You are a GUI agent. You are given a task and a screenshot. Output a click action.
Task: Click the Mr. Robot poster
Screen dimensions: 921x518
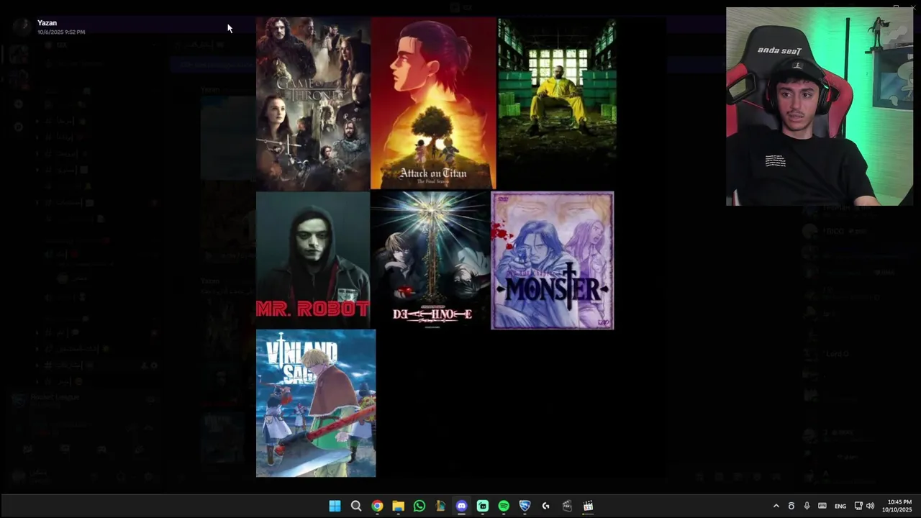313,260
